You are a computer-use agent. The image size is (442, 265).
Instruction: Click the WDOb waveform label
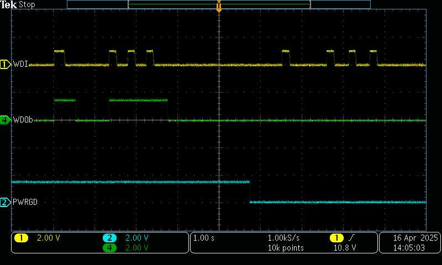tap(23, 120)
